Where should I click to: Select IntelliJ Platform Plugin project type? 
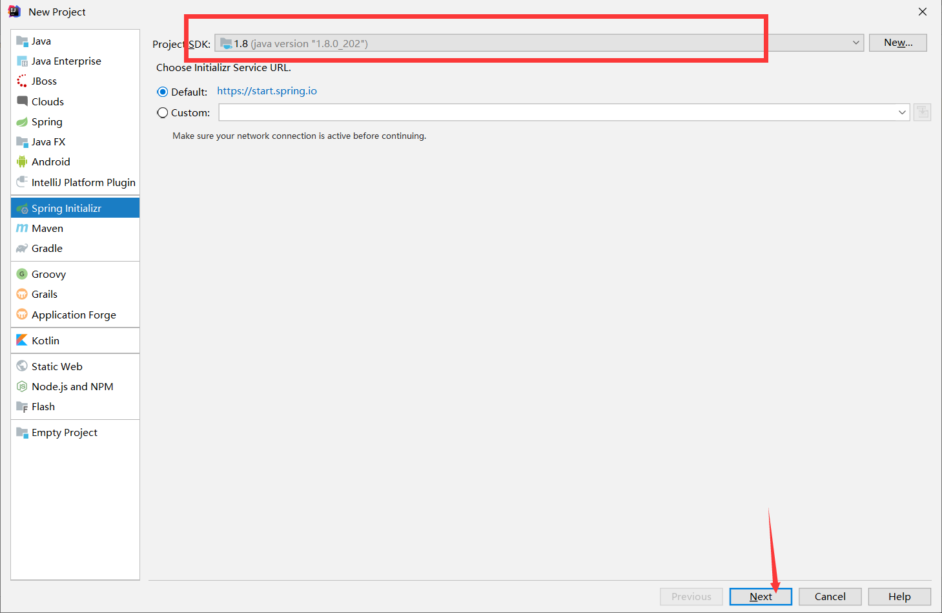tap(75, 182)
